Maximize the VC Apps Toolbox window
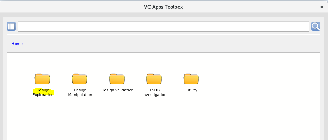 click(310, 7)
